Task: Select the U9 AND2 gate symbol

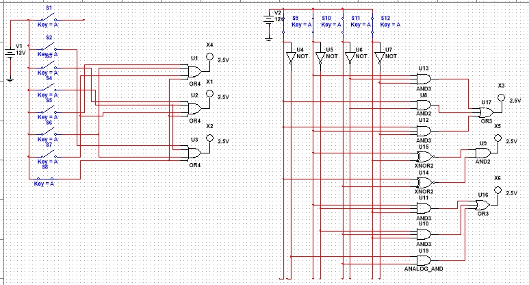Action: coord(482,153)
